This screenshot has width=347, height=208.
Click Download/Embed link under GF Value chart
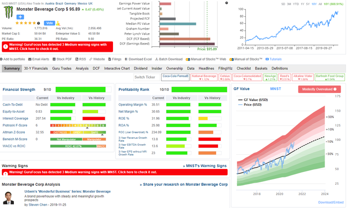(x=331, y=202)
